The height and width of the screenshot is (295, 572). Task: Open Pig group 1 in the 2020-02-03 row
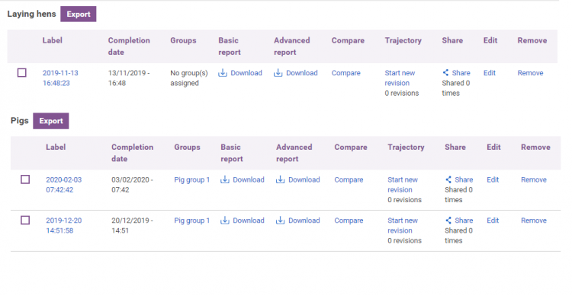[x=192, y=179]
